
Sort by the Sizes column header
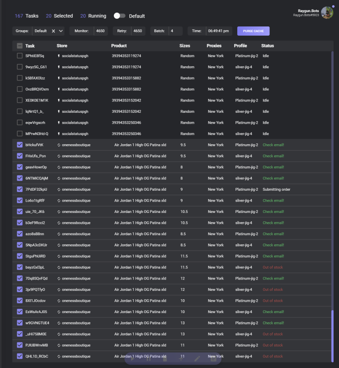pos(185,46)
